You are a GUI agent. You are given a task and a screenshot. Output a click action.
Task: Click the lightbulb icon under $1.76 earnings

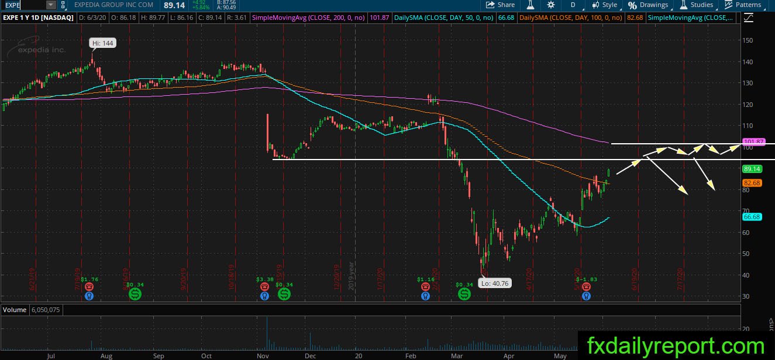(89, 296)
